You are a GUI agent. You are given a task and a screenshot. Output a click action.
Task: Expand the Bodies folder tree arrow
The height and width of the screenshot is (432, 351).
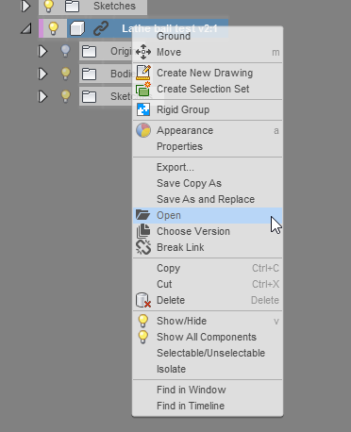coord(42,74)
